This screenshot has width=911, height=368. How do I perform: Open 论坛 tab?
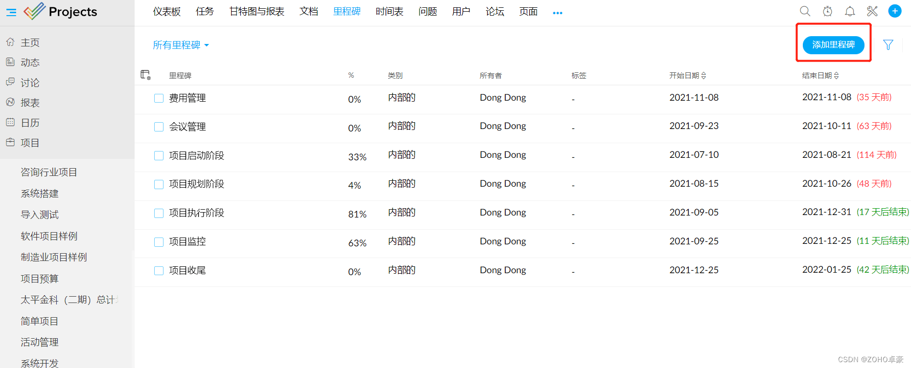pyautogui.click(x=495, y=11)
